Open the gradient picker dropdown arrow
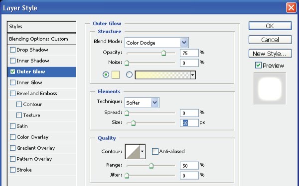299x186 pixels. (192, 75)
